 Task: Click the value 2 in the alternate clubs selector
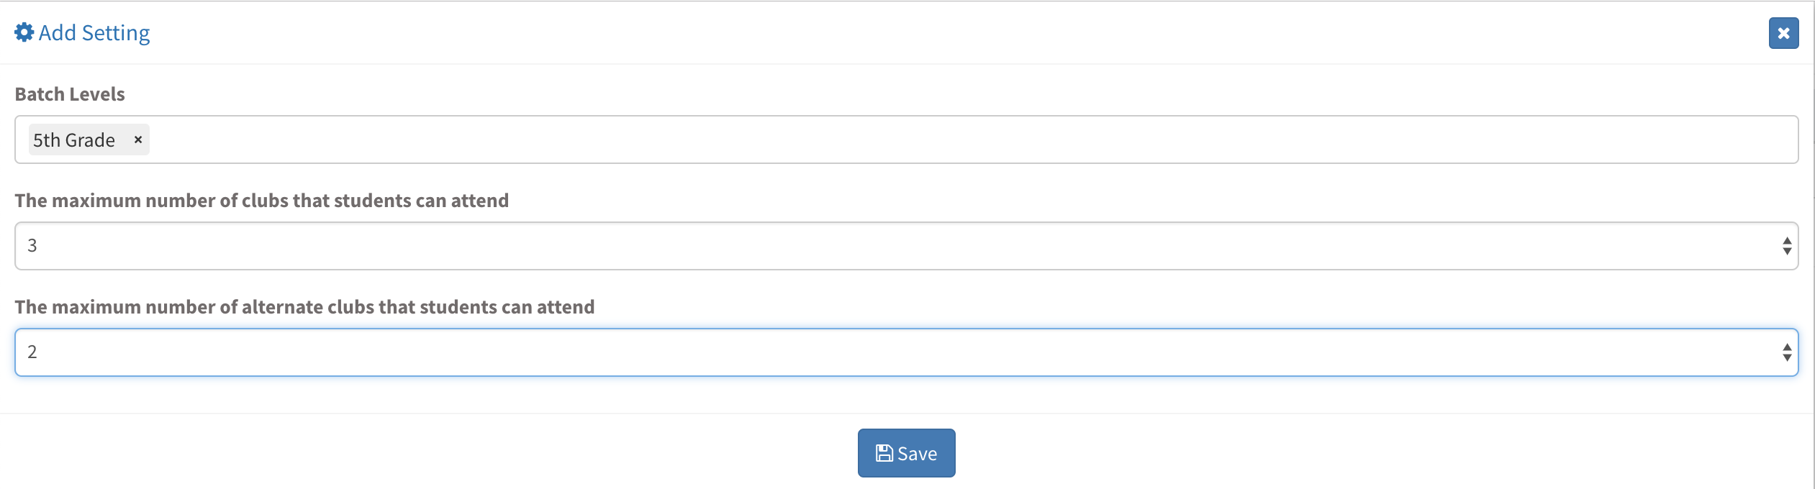coord(32,352)
